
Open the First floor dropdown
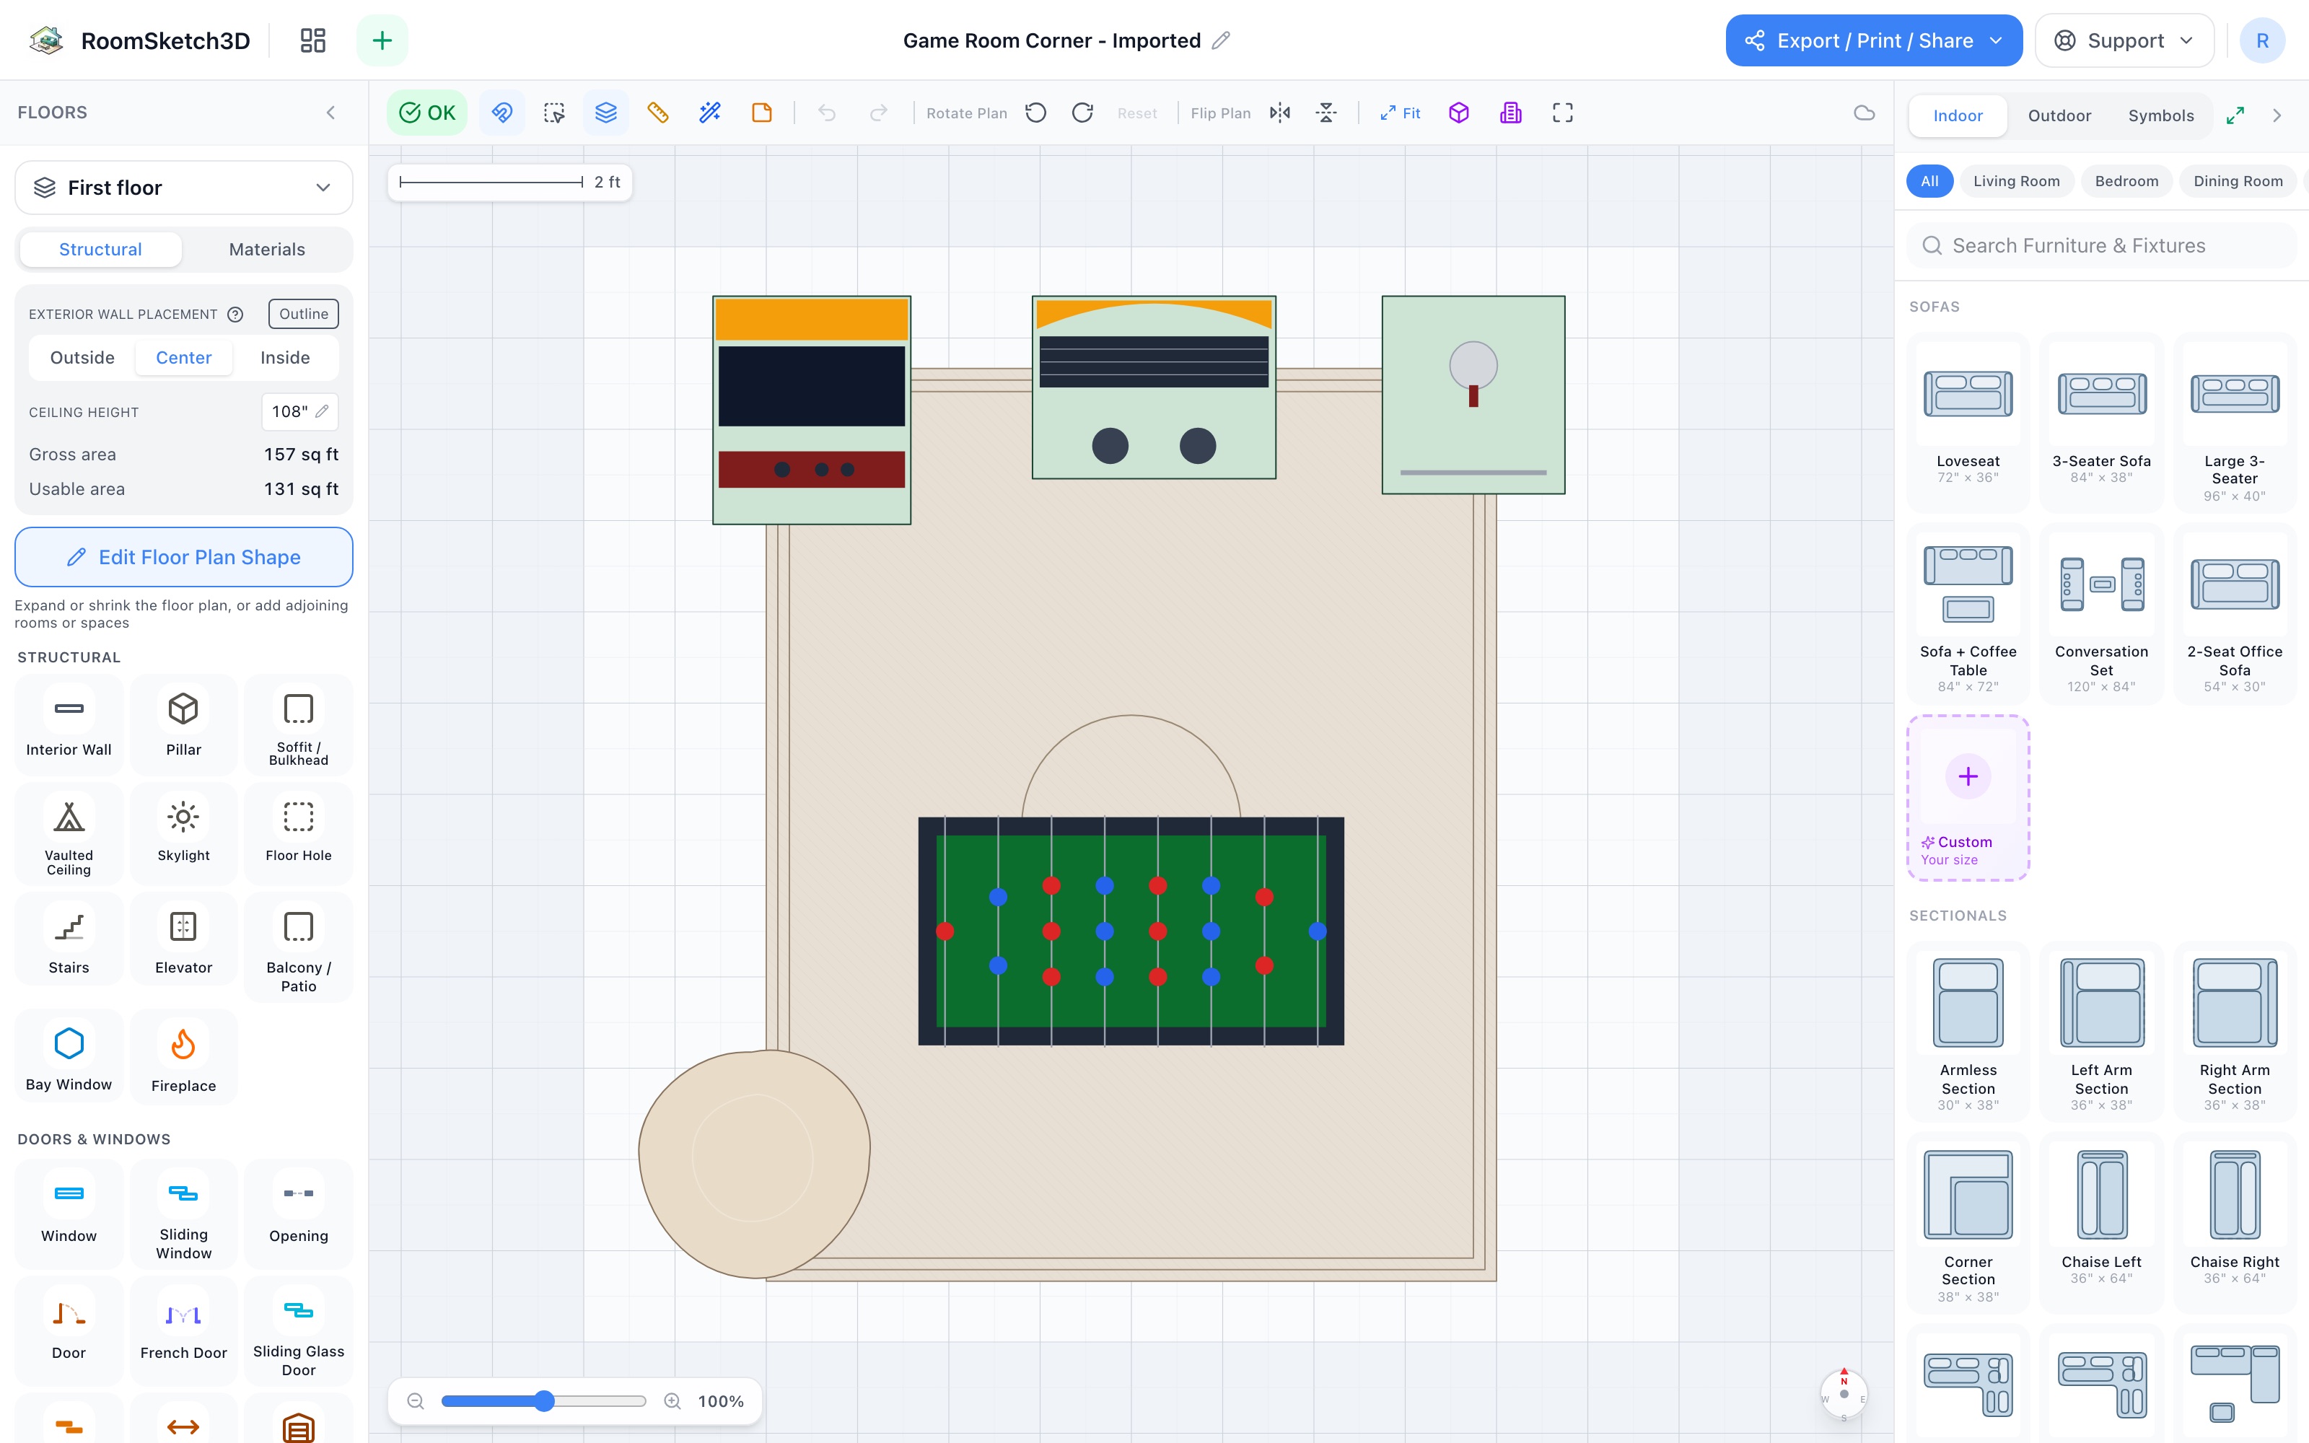[183, 188]
